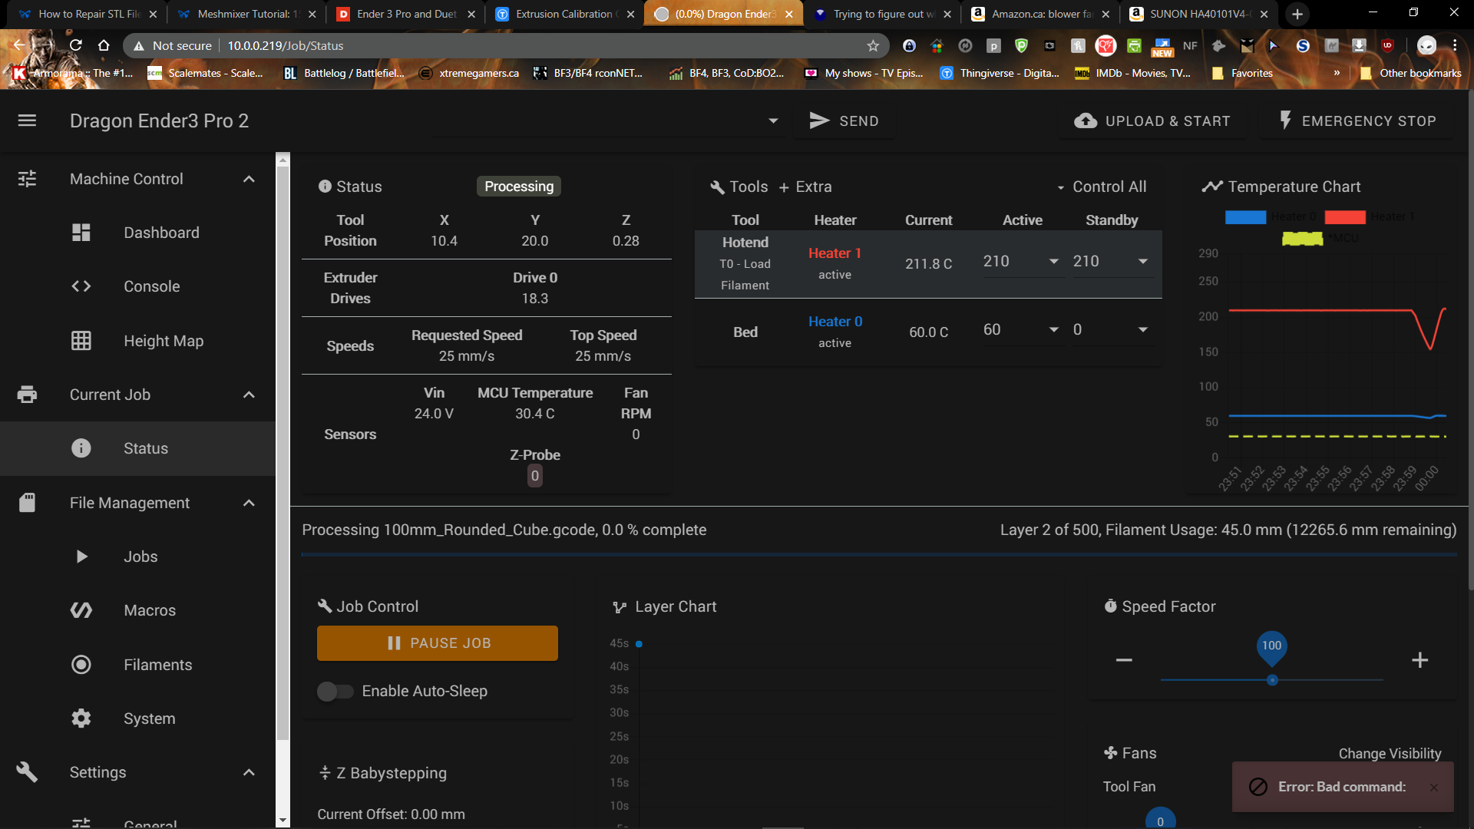Decrease speed factor with minus icon

click(1124, 660)
